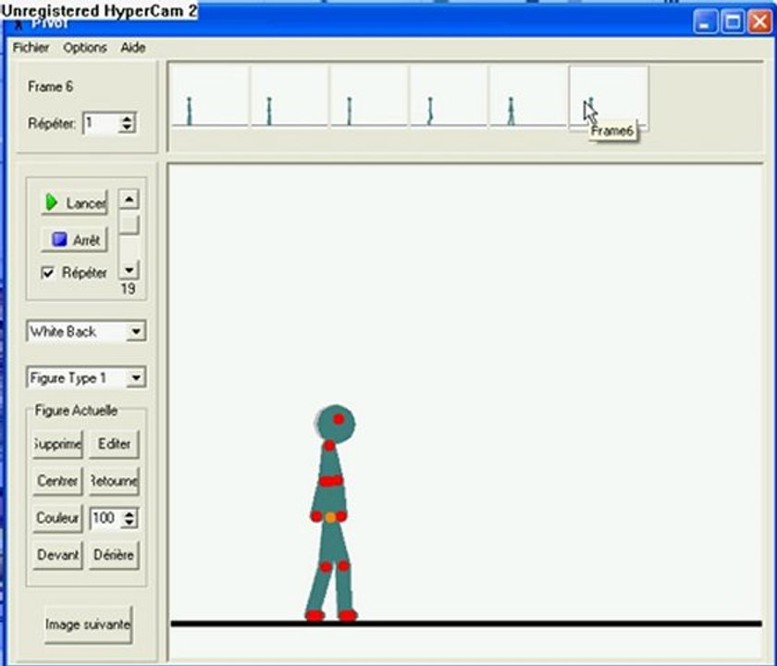Click the speed scrollbar down arrow
This screenshot has width=777, height=666.
point(129,270)
